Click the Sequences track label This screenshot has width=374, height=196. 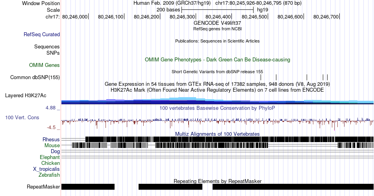coord(47,47)
